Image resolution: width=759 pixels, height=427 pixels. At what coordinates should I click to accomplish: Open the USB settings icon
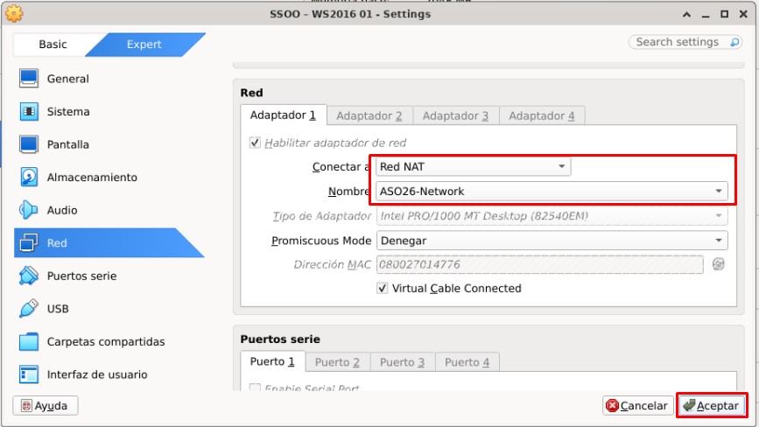coord(29,309)
